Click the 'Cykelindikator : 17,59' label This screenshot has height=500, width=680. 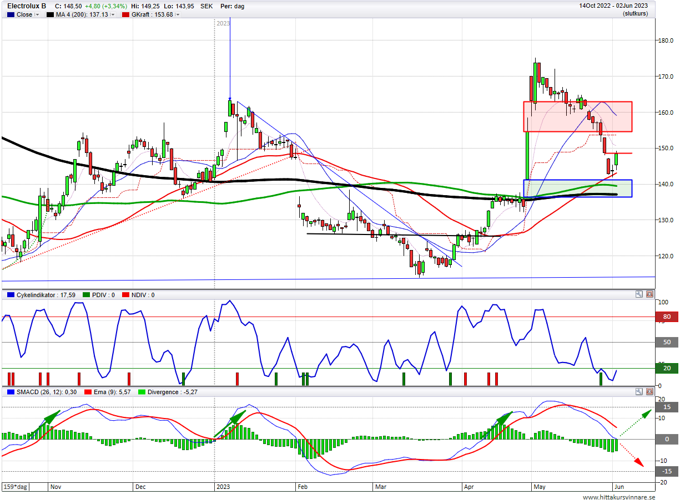tap(47, 295)
